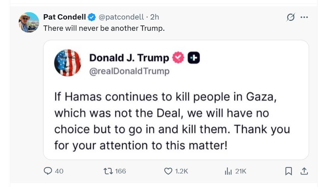Click the @realDonaldTrump handle
The image size is (319, 187).
[129, 71]
